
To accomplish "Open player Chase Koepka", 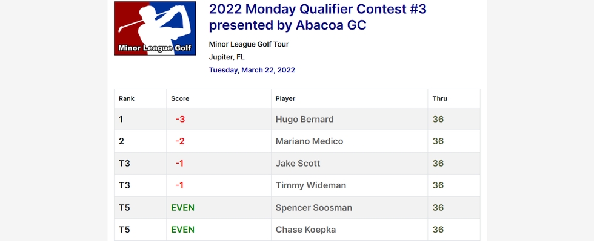I will click(x=305, y=230).
